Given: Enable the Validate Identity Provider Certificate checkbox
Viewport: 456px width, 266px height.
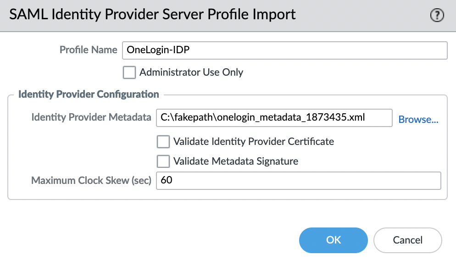Looking at the screenshot, I should pyautogui.click(x=163, y=142).
